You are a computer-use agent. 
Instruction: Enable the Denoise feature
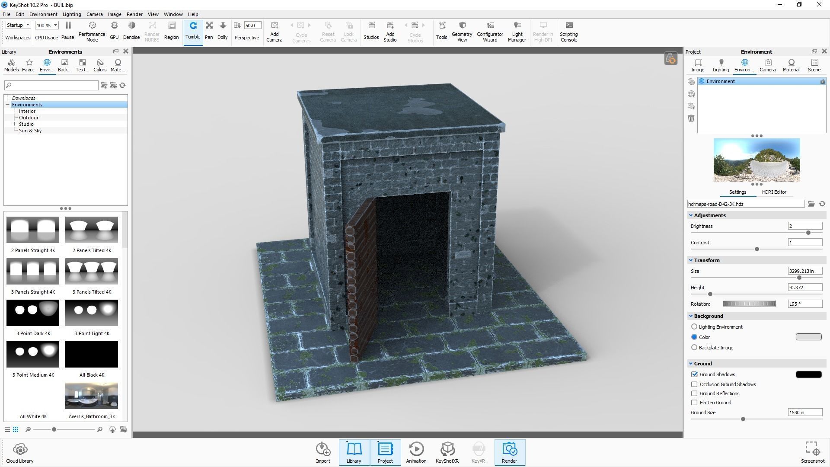pyautogui.click(x=131, y=31)
